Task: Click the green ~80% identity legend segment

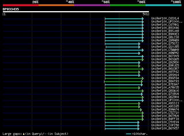Action: [x=128, y=5]
